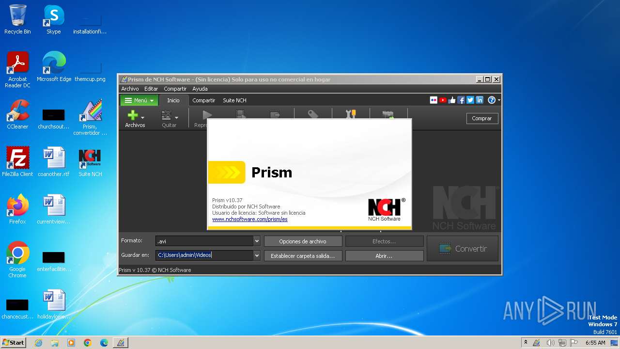This screenshot has width=620, height=349.
Task: Open the Facebook share icon
Action: [x=461, y=100]
